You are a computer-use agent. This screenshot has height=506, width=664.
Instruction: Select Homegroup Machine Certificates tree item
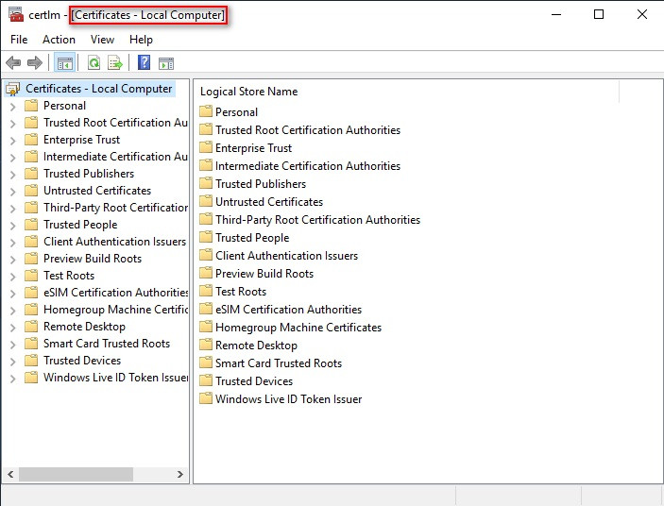tap(115, 310)
